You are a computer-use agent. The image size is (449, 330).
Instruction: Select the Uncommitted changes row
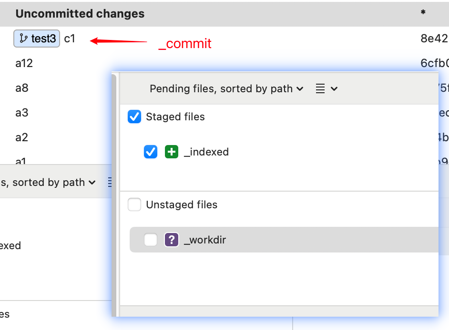(x=80, y=14)
